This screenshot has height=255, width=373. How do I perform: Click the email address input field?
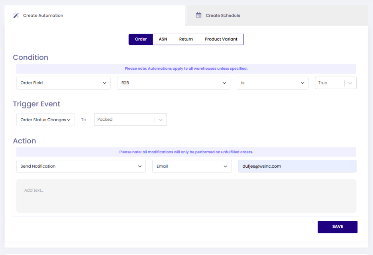297,167
